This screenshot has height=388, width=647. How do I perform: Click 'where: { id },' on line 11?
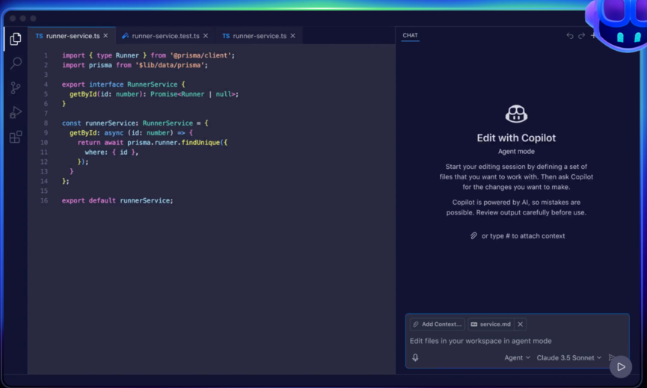point(111,153)
